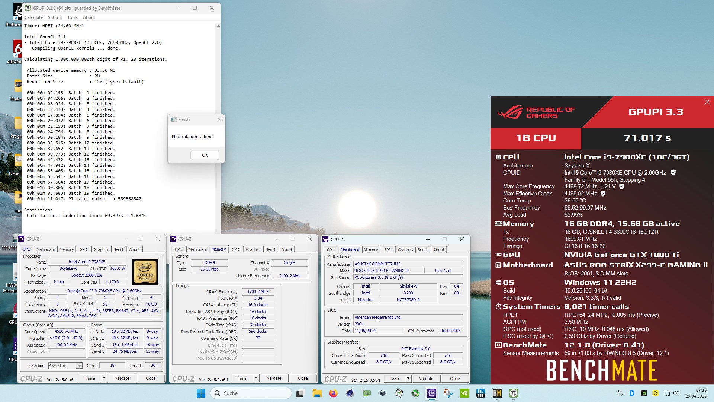Click GPUPI output scrollbar up arrow
Screen dimensions: 714x402
tap(218, 26)
